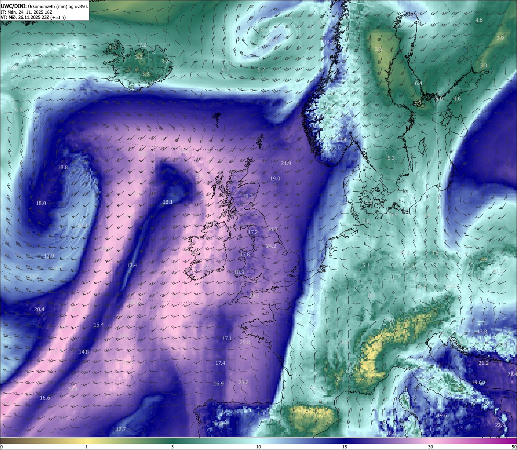Click the '17.1' value in Bay of Biscay
The image size is (517, 450).
coord(227,339)
